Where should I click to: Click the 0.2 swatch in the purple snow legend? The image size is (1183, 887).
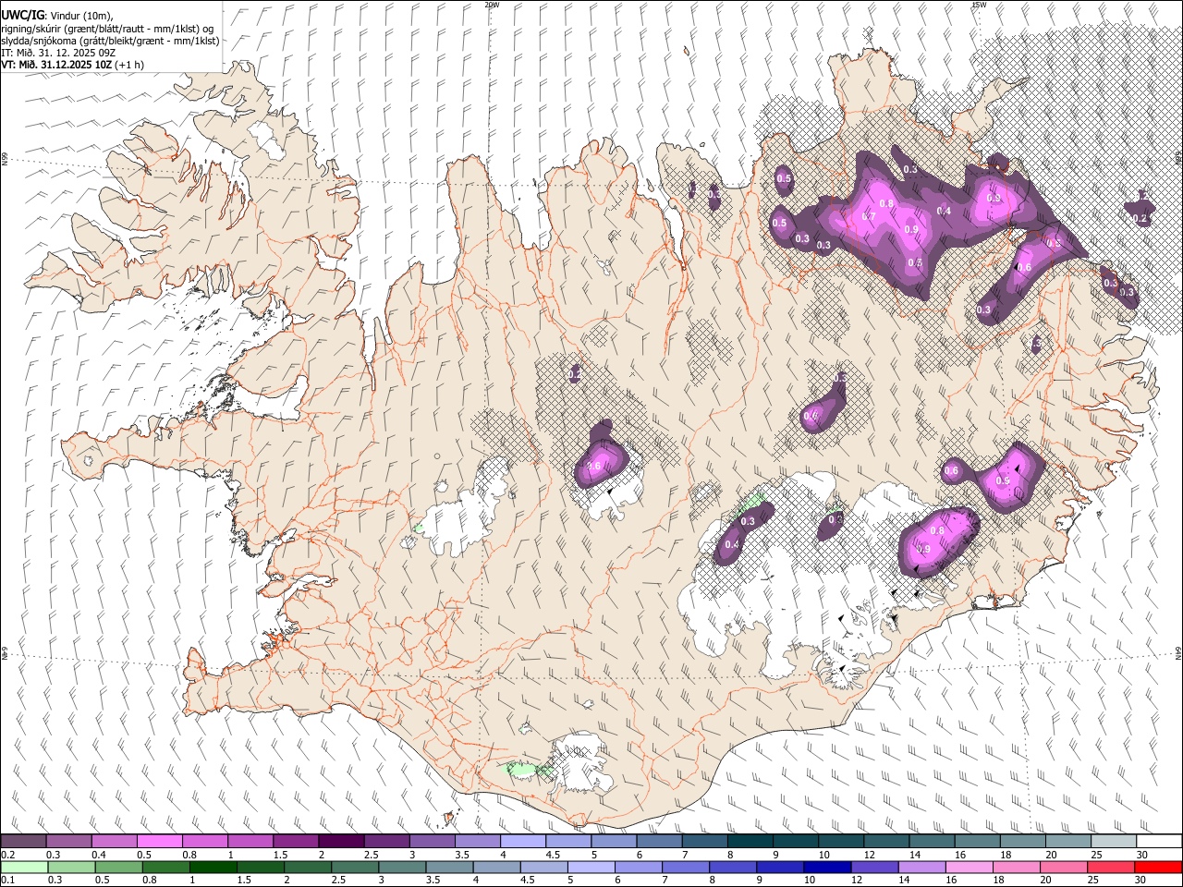24,842
